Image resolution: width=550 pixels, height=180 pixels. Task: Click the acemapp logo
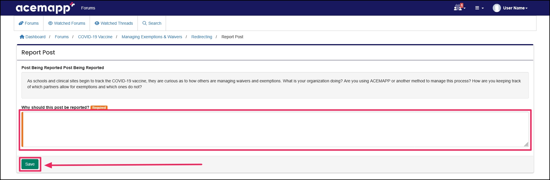45,8
